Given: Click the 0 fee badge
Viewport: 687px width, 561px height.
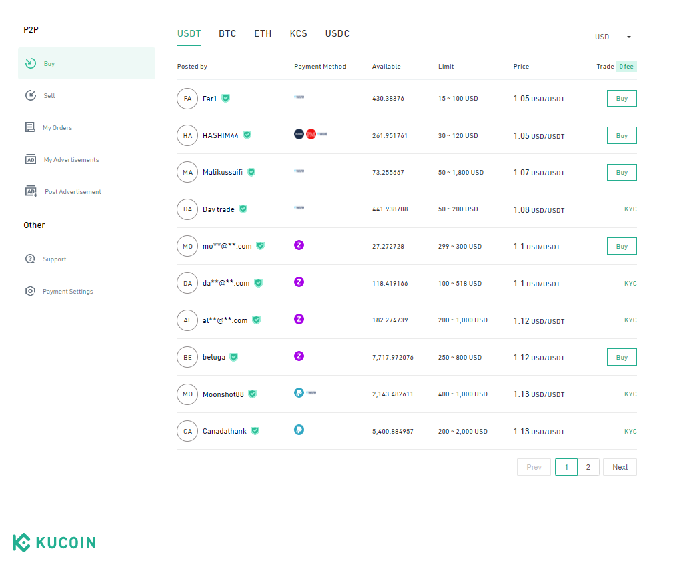Looking at the screenshot, I should click(626, 67).
